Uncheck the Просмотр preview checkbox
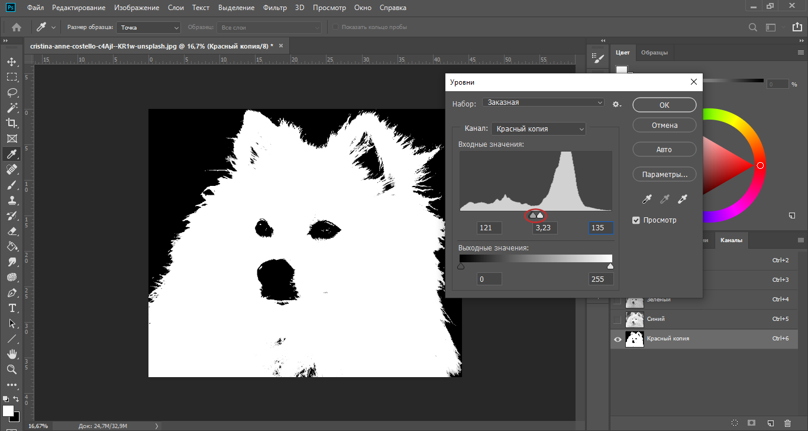Viewport: 808px width, 431px height. tap(636, 220)
